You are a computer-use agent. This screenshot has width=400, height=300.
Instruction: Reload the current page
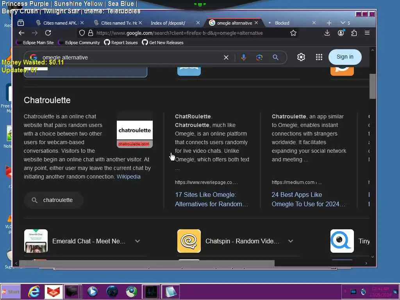point(48,33)
